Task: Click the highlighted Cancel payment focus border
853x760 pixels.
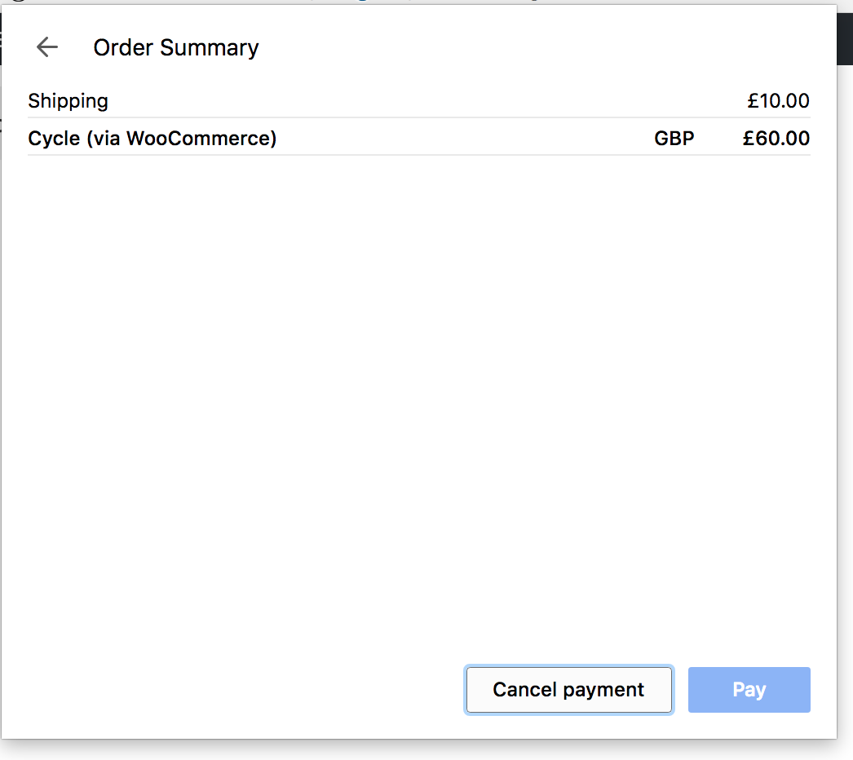Action: click(x=568, y=667)
